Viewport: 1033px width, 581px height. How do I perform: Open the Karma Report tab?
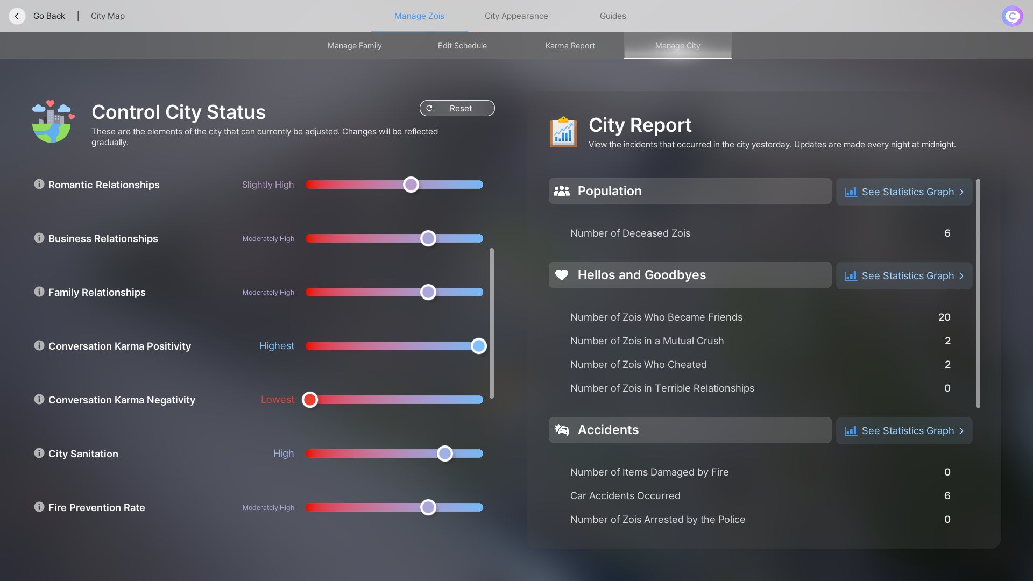[570, 46]
